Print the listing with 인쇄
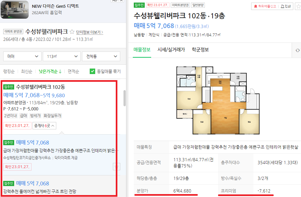The image size is (301, 197). 286,6
